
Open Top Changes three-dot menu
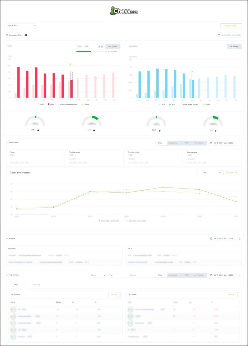(x=240, y=275)
